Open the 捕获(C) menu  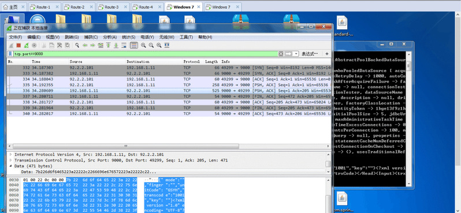point(91,38)
